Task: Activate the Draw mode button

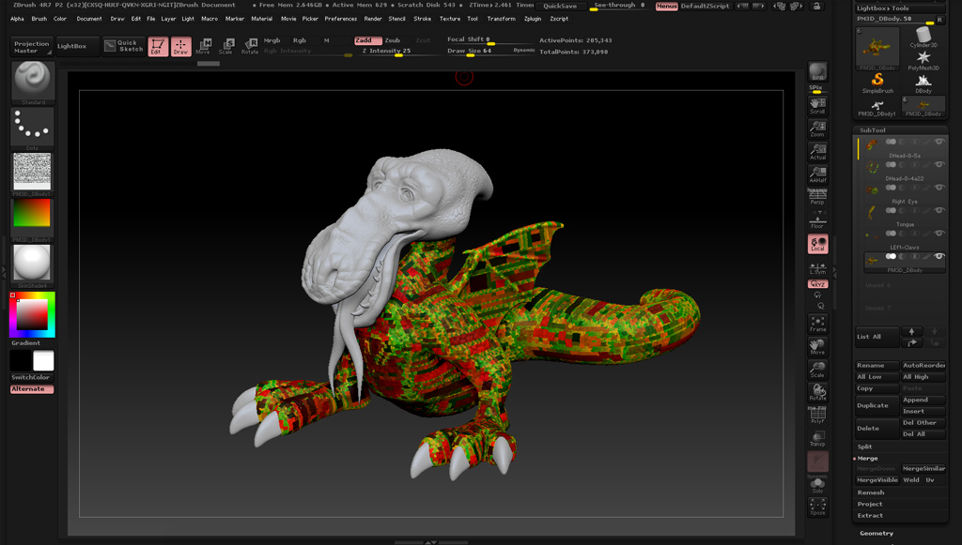Action: [x=180, y=47]
